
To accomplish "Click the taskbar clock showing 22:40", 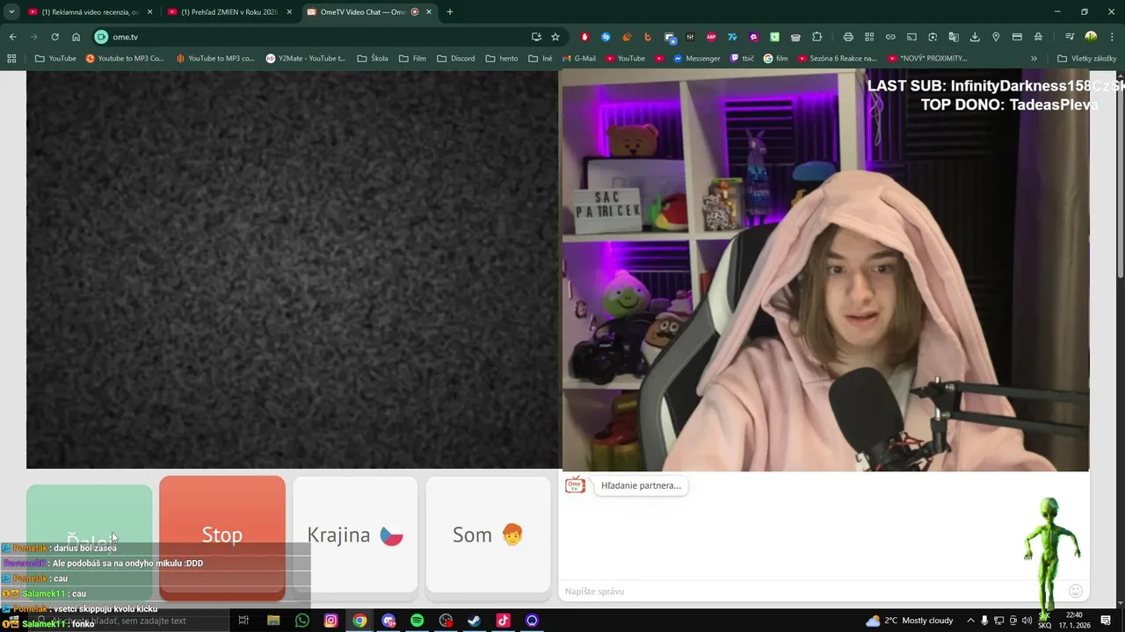I will point(1074,620).
